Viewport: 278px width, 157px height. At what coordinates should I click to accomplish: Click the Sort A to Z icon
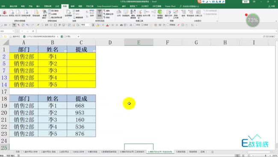(x=87, y=12)
